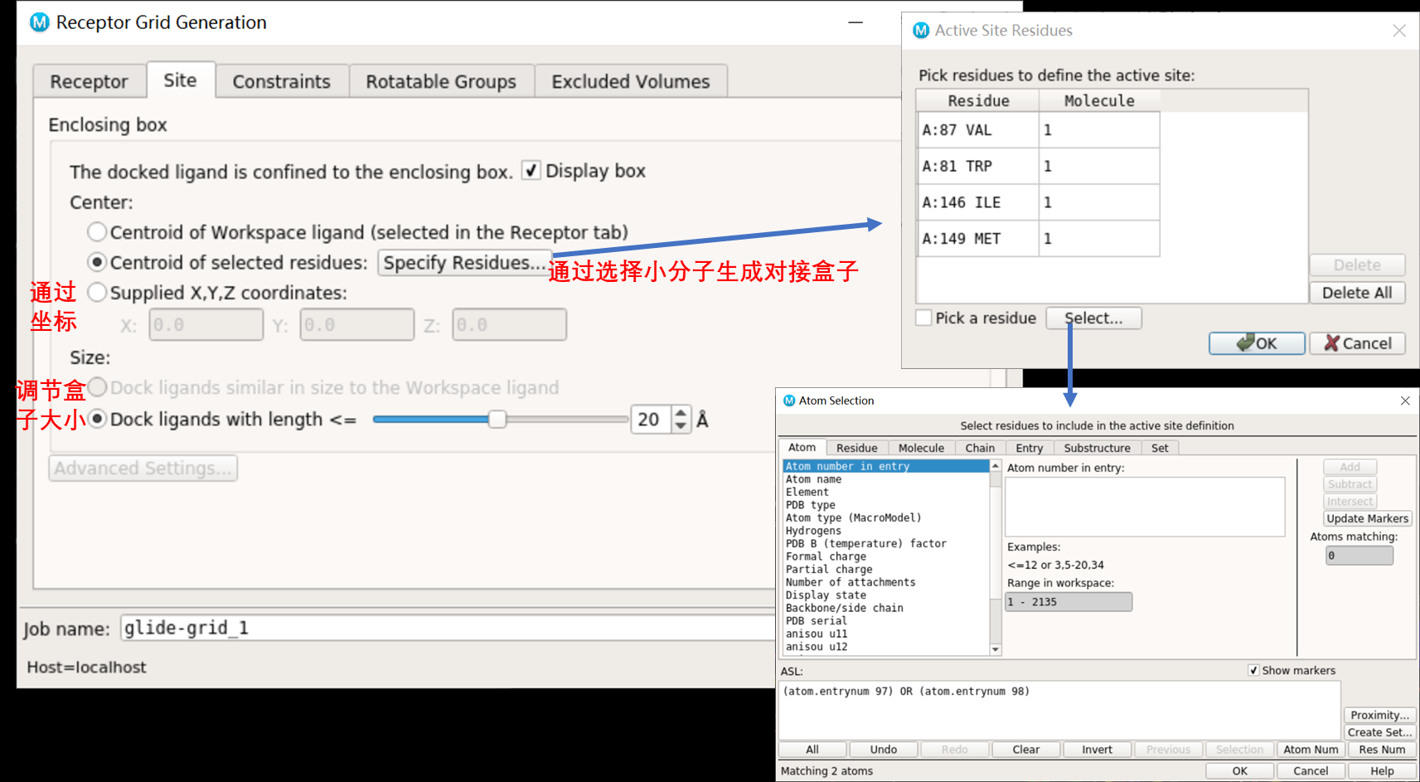The height and width of the screenshot is (782, 1420).
Task: Confirm Active Site Residues with OK
Action: [x=1257, y=343]
